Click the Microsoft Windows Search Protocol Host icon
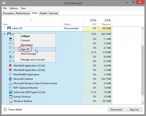Image resolution: width=146 pixels, height=116 pixels. [11, 83]
